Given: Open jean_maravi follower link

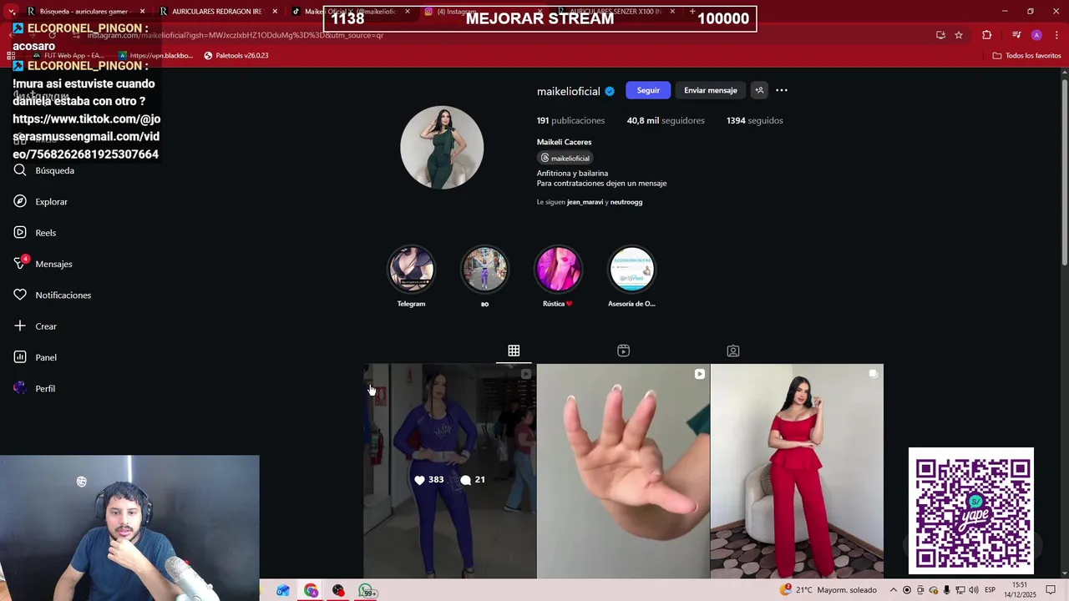Looking at the screenshot, I should (585, 202).
